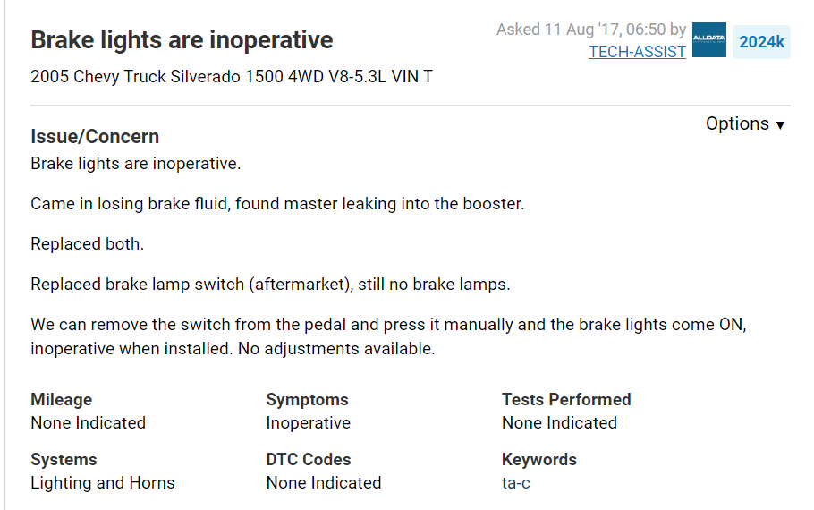Click the 2024k reputation badge

point(761,42)
